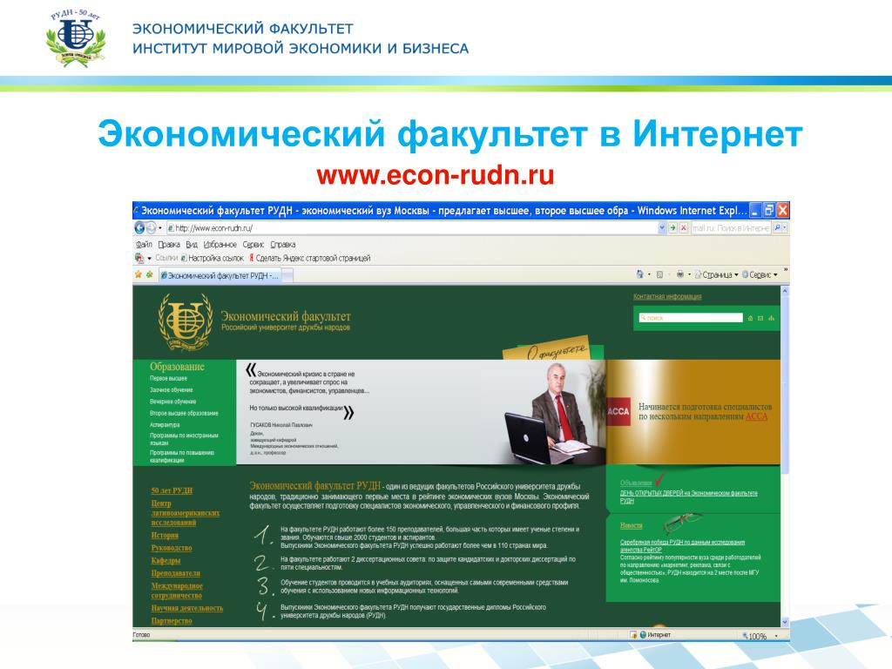Open ДЕНЬ ОТКРЫТЫХ ДВЕРЕЙ announcement link
The height and width of the screenshot is (669, 892).
click(688, 497)
